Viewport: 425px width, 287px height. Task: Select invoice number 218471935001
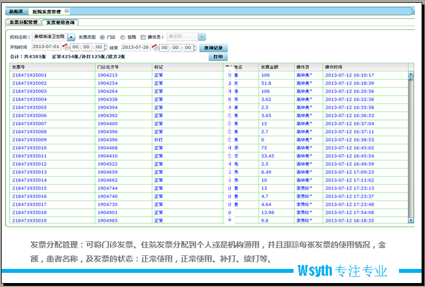tap(29, 75)
